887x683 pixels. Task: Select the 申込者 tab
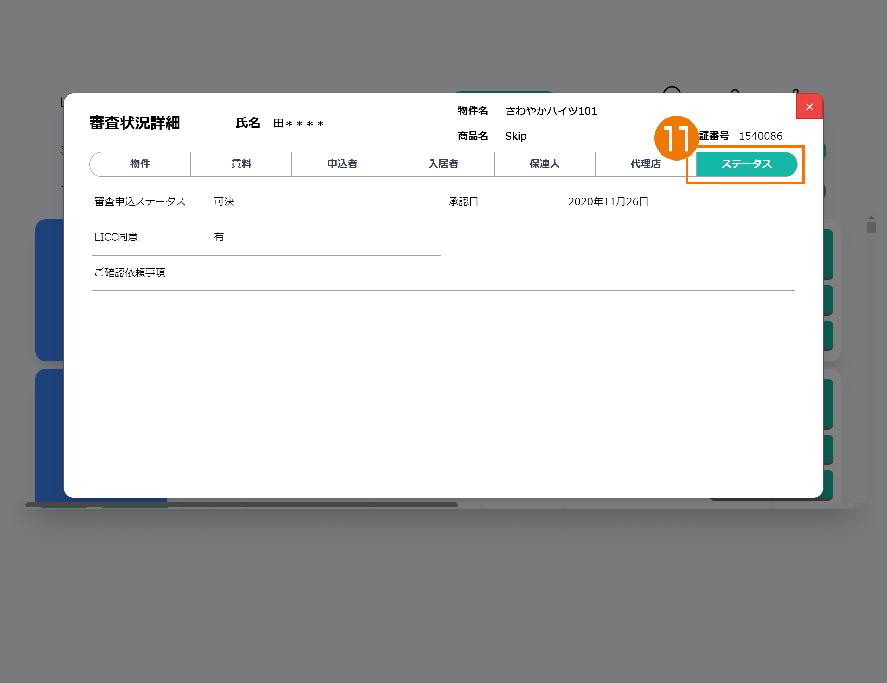[x=342, y=164]
